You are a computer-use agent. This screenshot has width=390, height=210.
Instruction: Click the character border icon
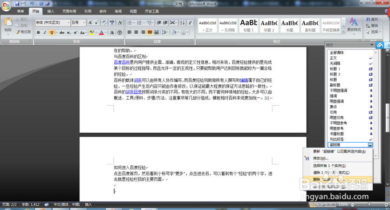tap(120, 23)
